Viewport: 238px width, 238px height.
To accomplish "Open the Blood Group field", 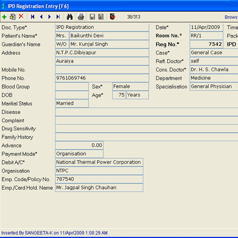I will click(x=72, y=86).
